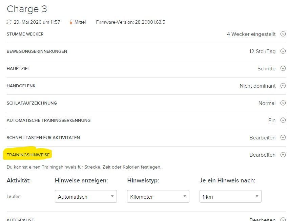290x221 pixels.
Task: Click the sync refresh icon
Action: pos(9,22)
